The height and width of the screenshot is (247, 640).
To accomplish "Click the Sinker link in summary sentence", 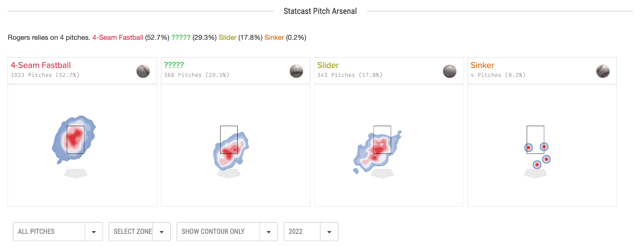I will tap(274, 37).
